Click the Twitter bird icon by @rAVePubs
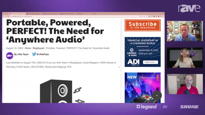This screenshot has width=205, height=115. coord(34,54)
